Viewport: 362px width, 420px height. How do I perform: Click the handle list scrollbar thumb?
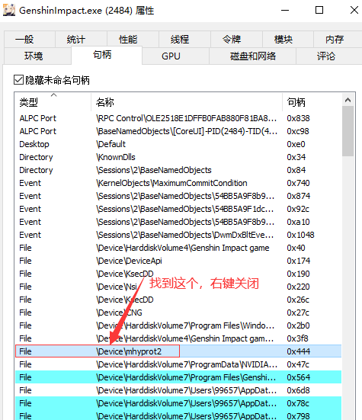348,131
